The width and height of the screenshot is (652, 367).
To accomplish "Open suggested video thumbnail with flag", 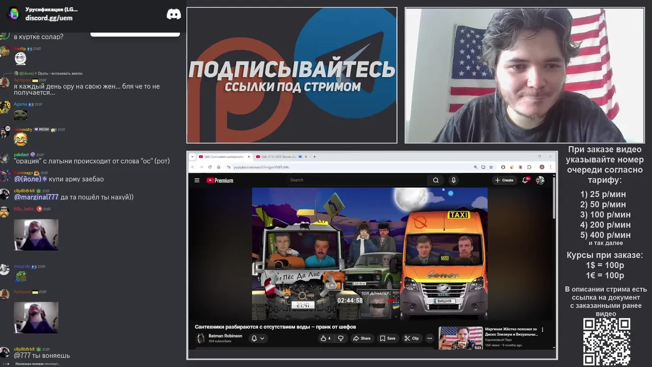I will (460, 338).
